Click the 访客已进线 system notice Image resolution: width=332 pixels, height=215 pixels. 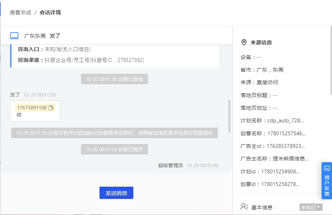point(115,79)
